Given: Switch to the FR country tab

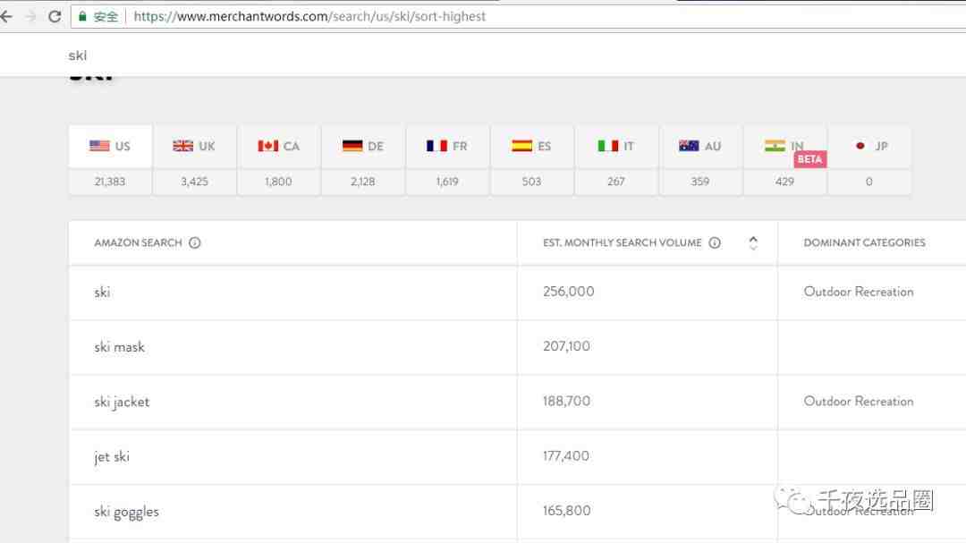Looking at the screenshot, I should [x=447, y=147].
